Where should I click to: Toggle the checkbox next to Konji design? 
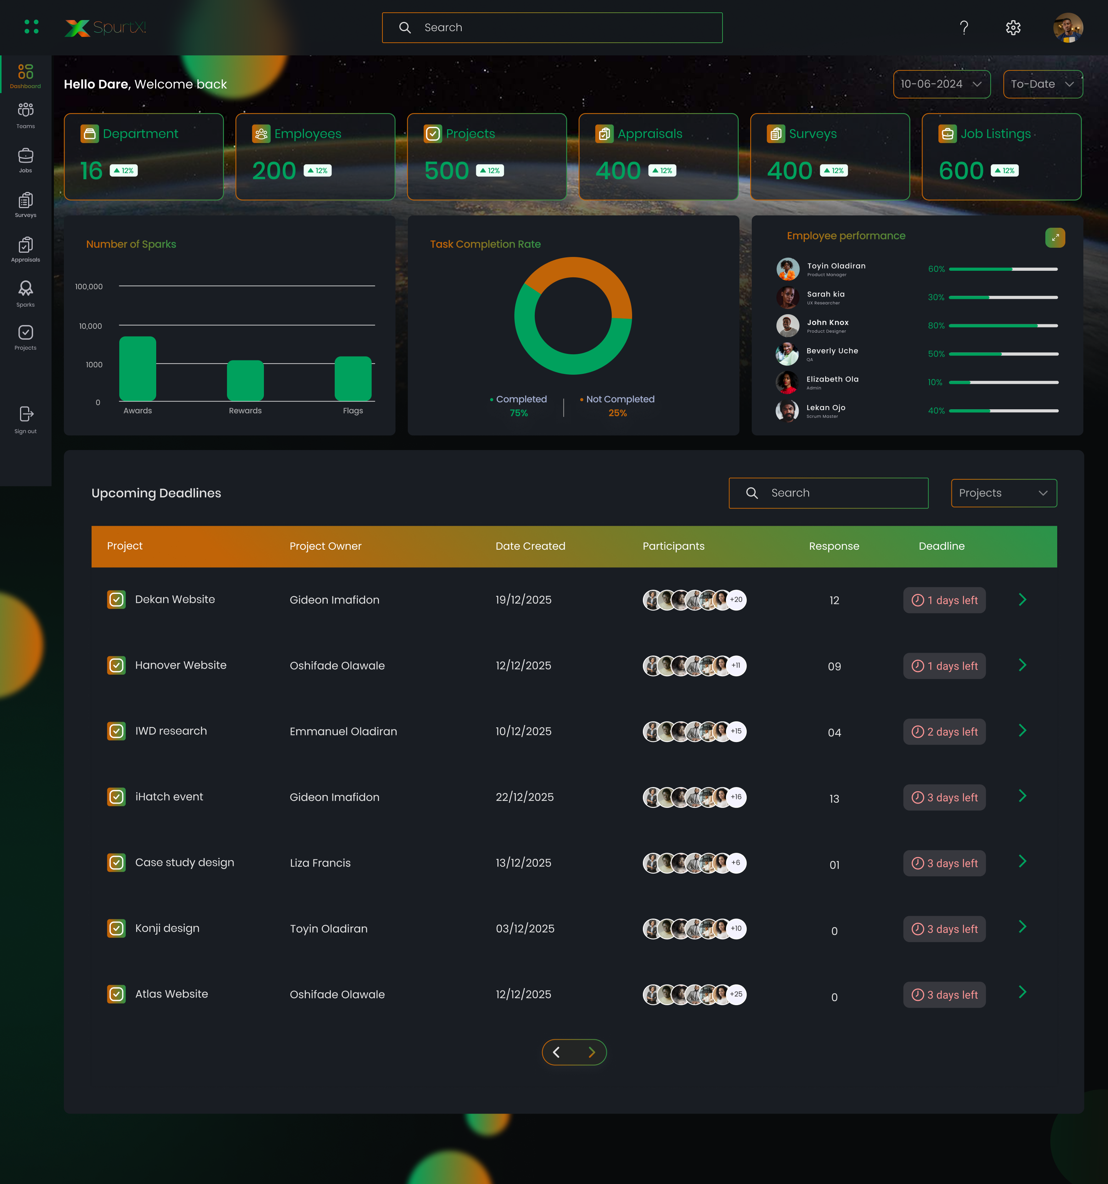[x=116, y=929]
